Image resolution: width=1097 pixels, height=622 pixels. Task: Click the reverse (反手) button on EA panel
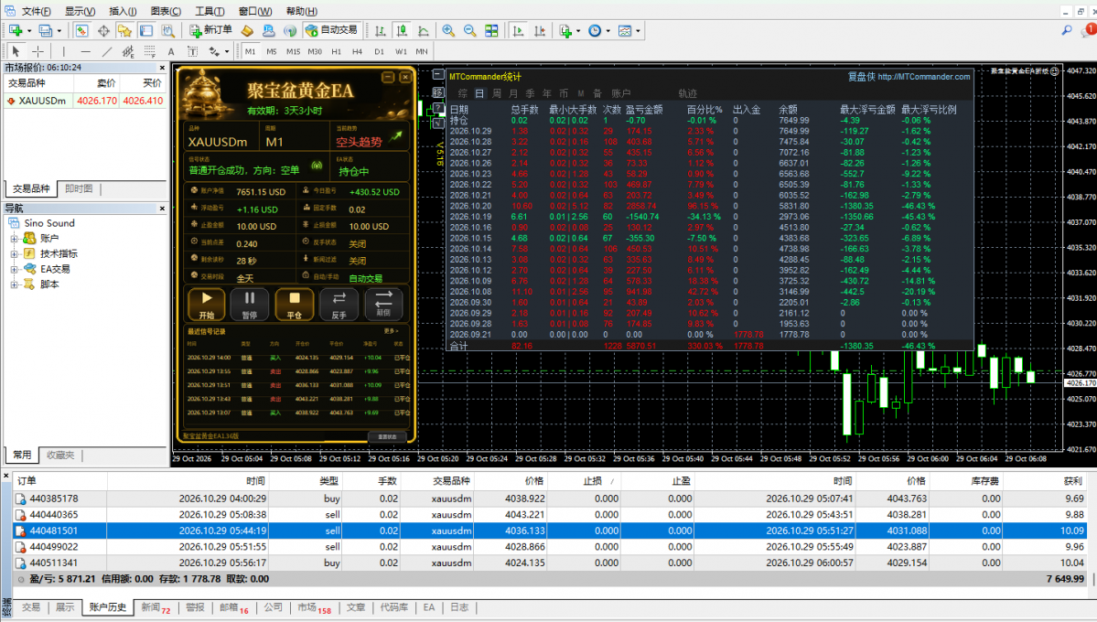[339, 305]
